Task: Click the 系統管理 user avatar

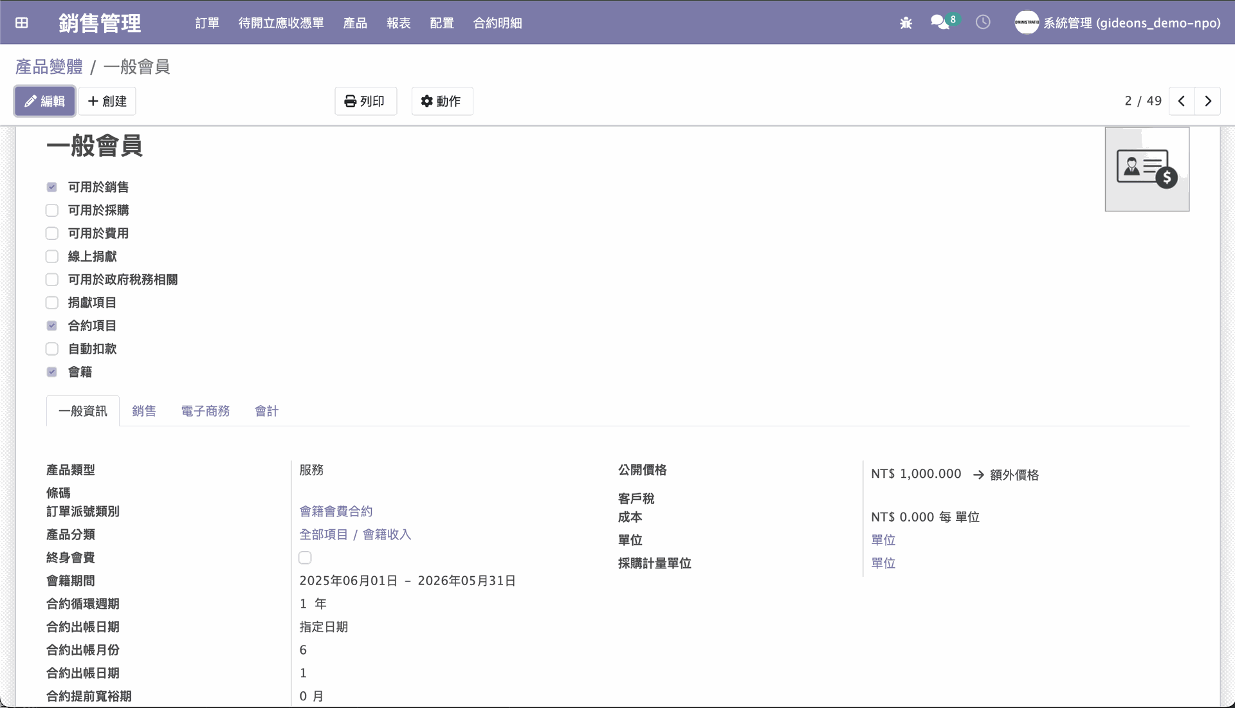Action: [1027, 23]
